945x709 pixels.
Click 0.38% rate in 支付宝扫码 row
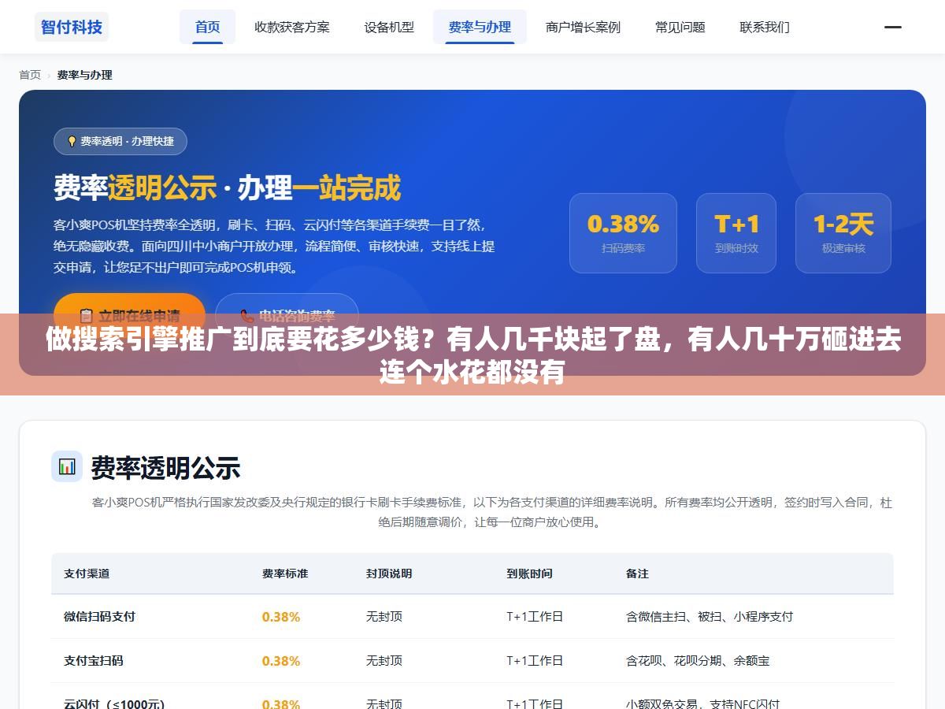click(x=281, y=661)
